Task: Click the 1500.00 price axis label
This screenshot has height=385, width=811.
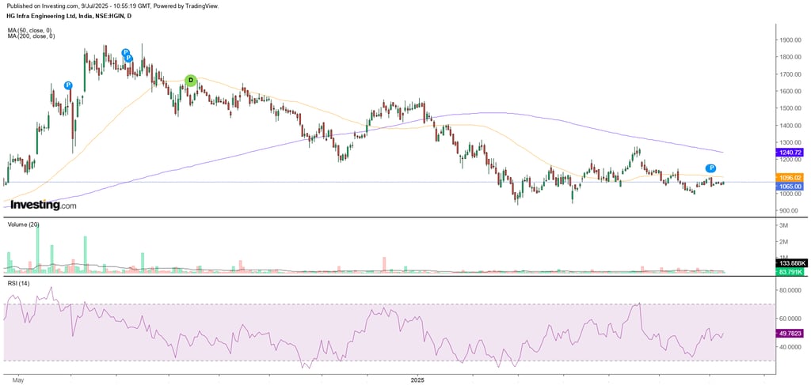Action: coord(791,108)
